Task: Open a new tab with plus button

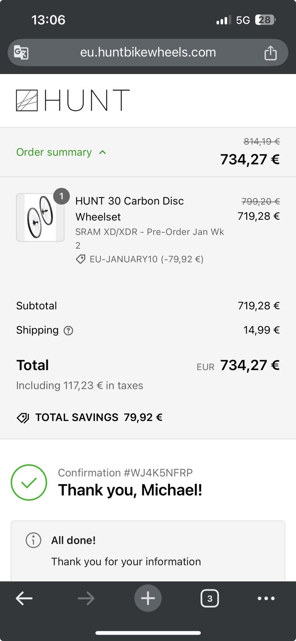Action: tap(148, 599)
